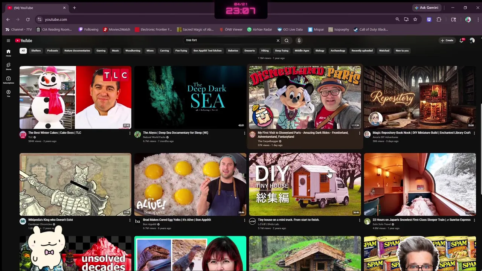
Task: Open Cake Boss video options menu
Action: coord(130,133)
